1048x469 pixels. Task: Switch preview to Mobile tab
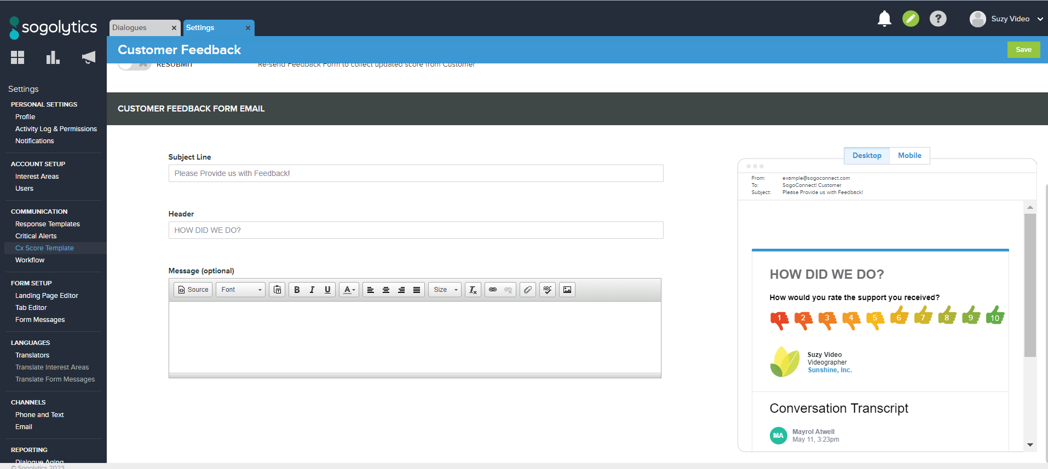(x=909, y=156)
